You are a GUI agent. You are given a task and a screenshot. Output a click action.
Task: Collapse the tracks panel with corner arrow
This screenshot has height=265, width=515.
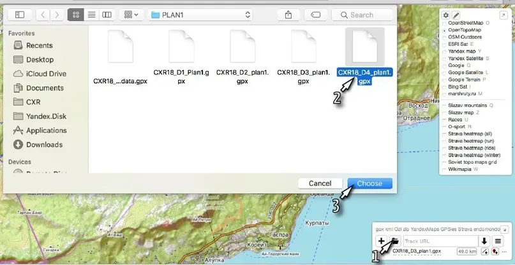coord(504,229)
